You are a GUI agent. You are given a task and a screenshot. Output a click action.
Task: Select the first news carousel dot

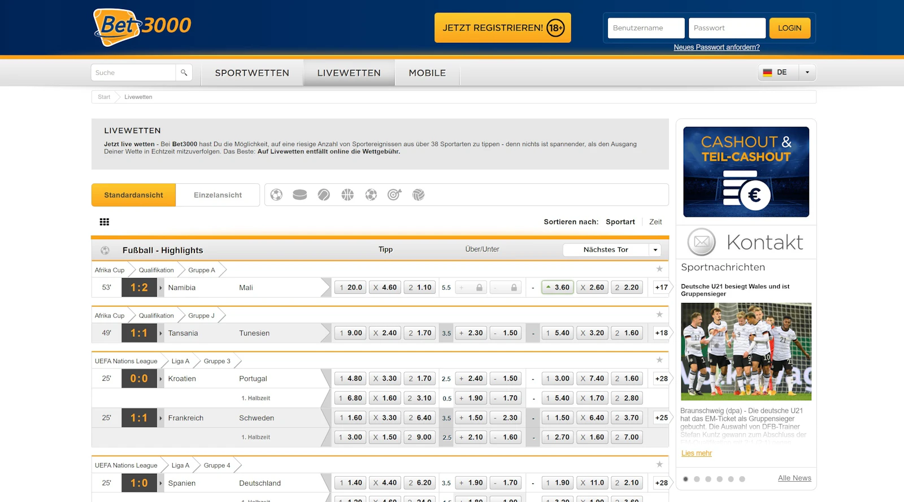(x=685, y=479)
